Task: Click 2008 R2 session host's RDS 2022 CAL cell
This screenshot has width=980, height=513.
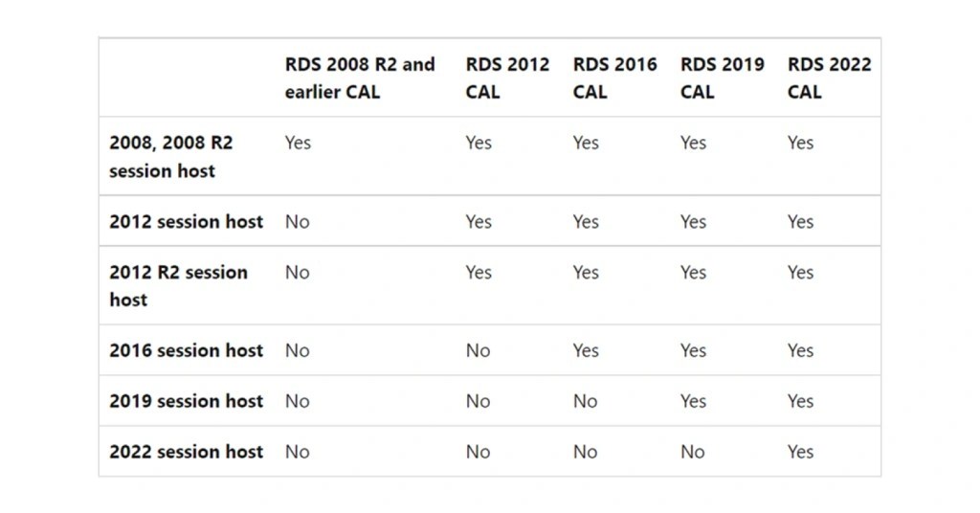Action: [800, 144]
